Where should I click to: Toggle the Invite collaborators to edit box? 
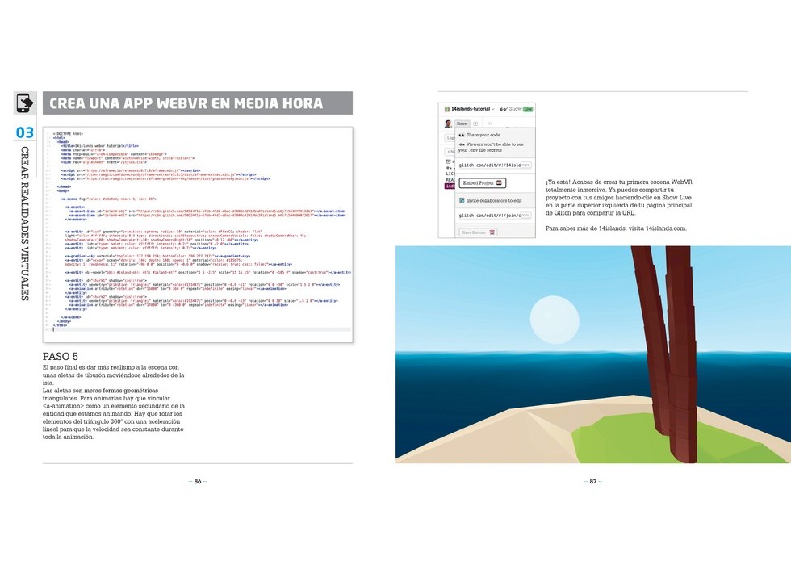coord(462,200)
